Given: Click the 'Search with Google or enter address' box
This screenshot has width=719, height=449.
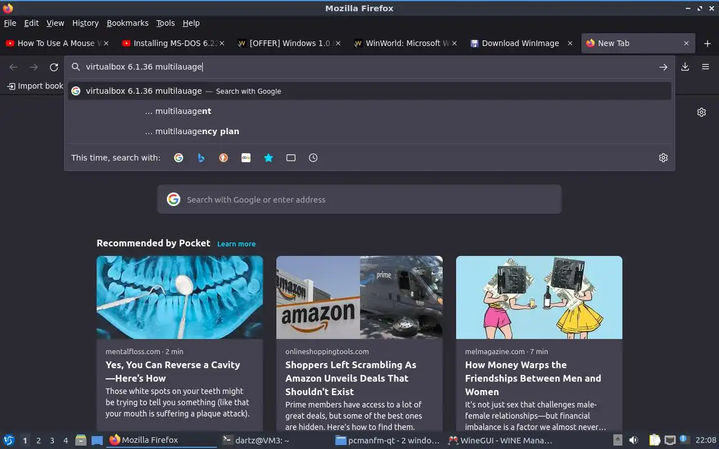Looking at the screenshot, I should pyautogui.click(x=359, y=199).
